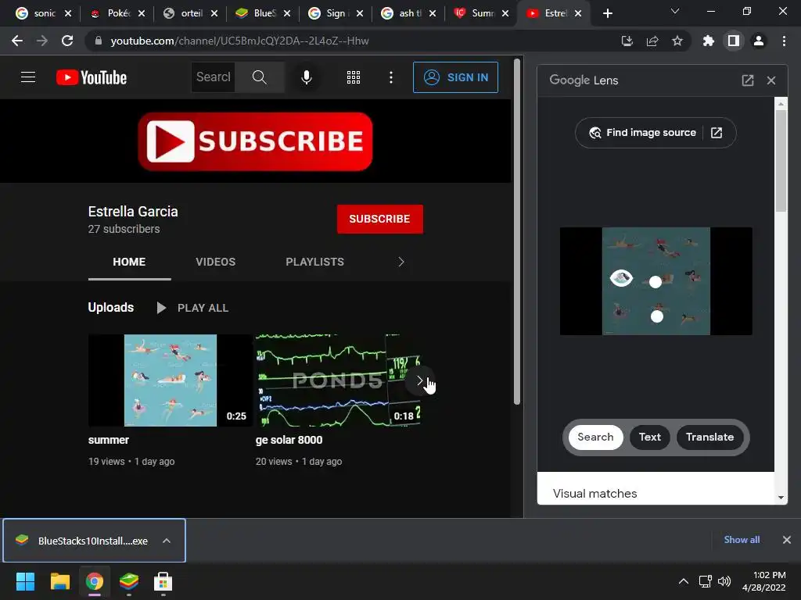Click the address bar URL
The image size is (801, 600).
[x=239, y=41]
